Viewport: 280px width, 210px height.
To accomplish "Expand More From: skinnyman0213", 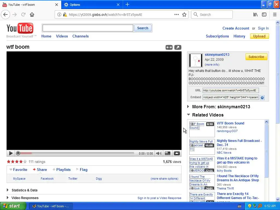I will (x=188, y=107).
